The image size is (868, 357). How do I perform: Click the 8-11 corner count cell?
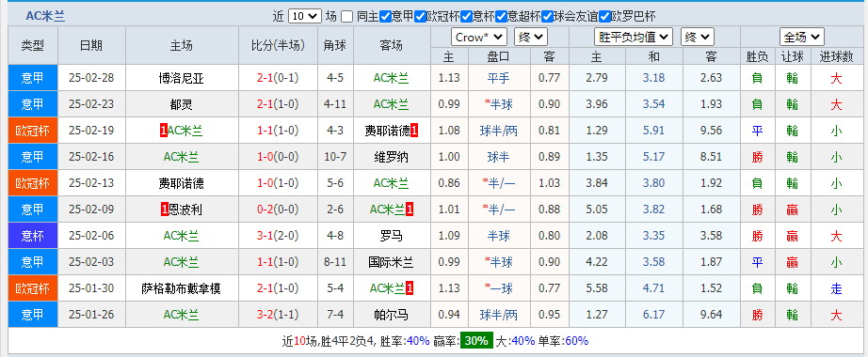(x=335, y=262)
